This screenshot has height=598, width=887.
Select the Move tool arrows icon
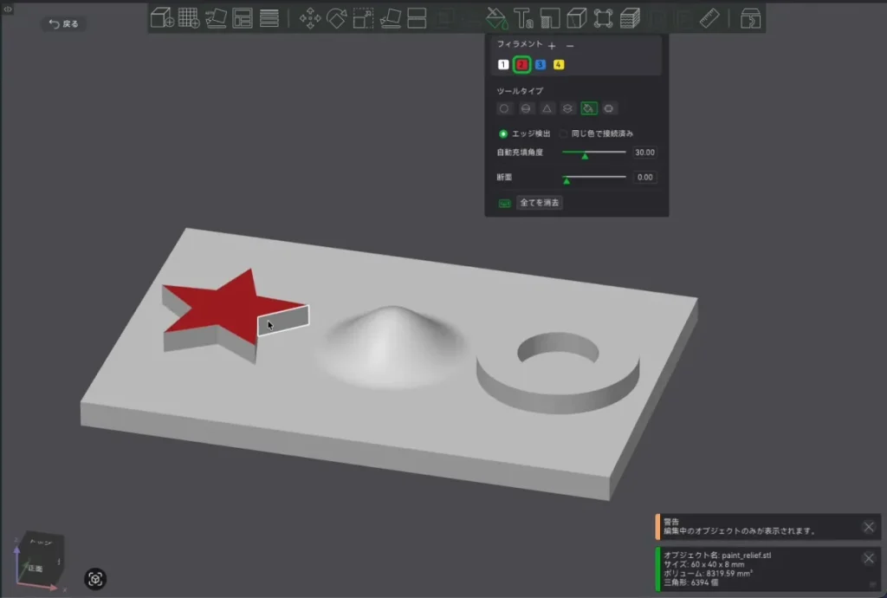tap(310, 18)
